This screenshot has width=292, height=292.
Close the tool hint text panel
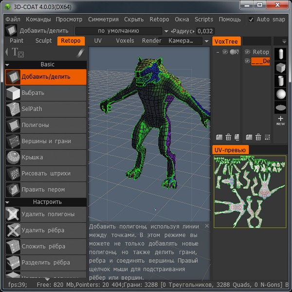207,226
